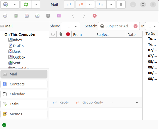Image resolution: width=159 pixels, height=129 pixels.
Task: Click the Attachment paperclip column header
Action: click(x=60, y=35)
